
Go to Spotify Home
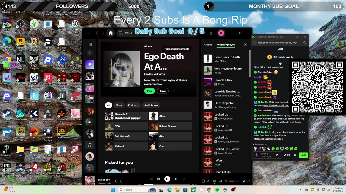[x=111, y=33]
